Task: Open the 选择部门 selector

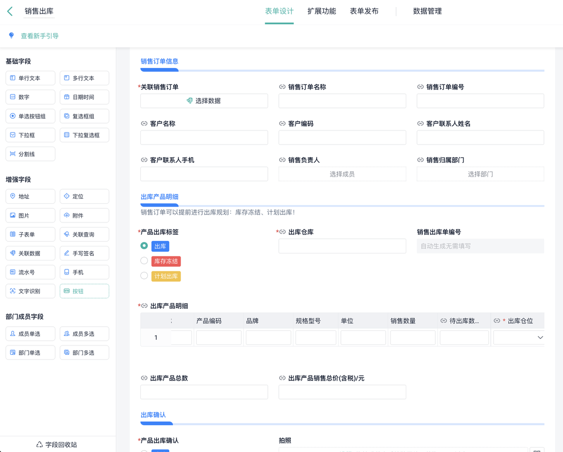Action: coord(480,174)
